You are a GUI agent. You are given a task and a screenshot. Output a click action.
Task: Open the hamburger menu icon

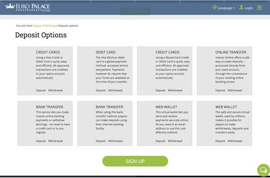point(259,8)
